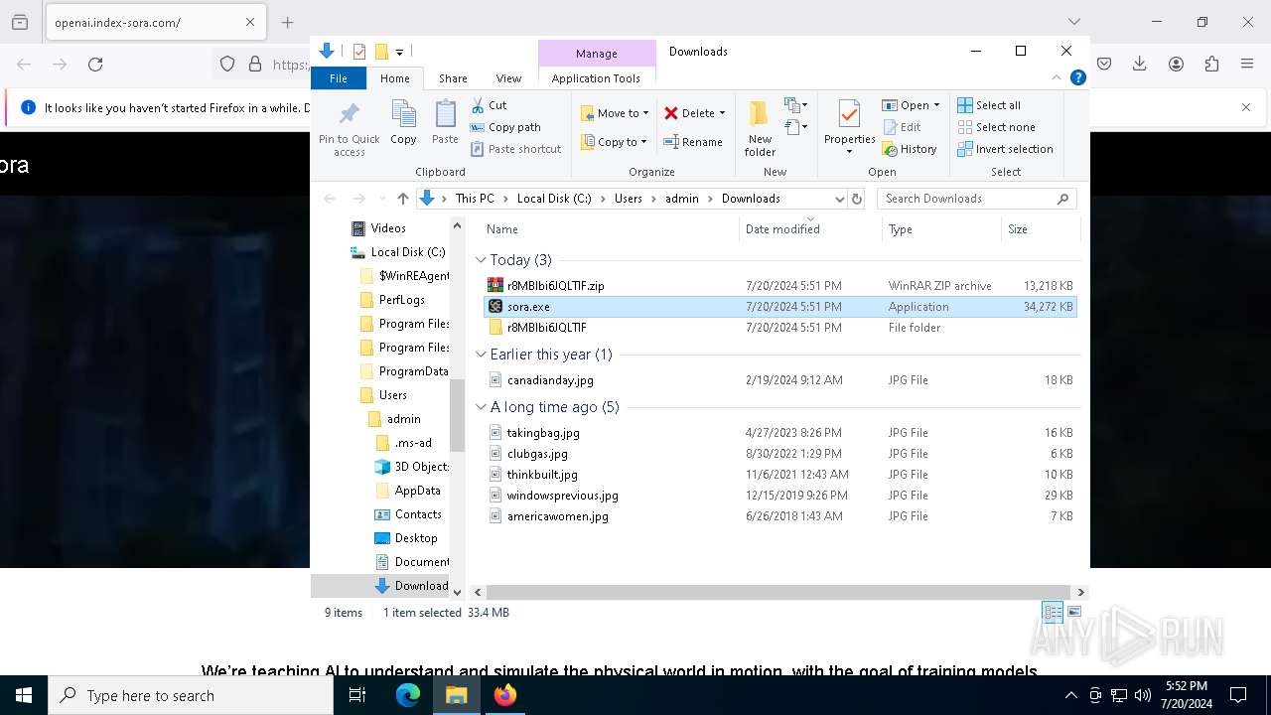Open Firefox downloads panel
The width and height of the screenshot is (1271, 715).
coord(1140,64)
